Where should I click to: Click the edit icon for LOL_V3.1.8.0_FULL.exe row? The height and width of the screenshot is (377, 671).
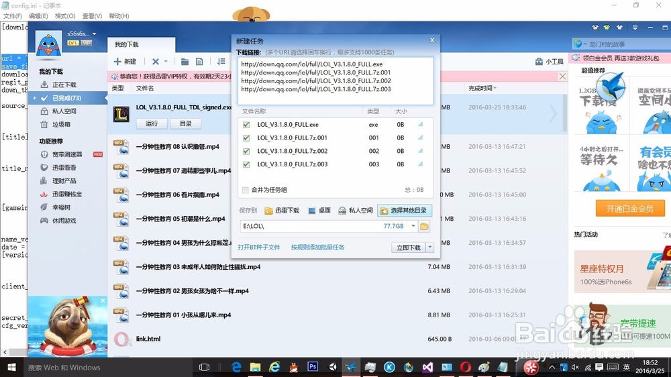(420, 124)
